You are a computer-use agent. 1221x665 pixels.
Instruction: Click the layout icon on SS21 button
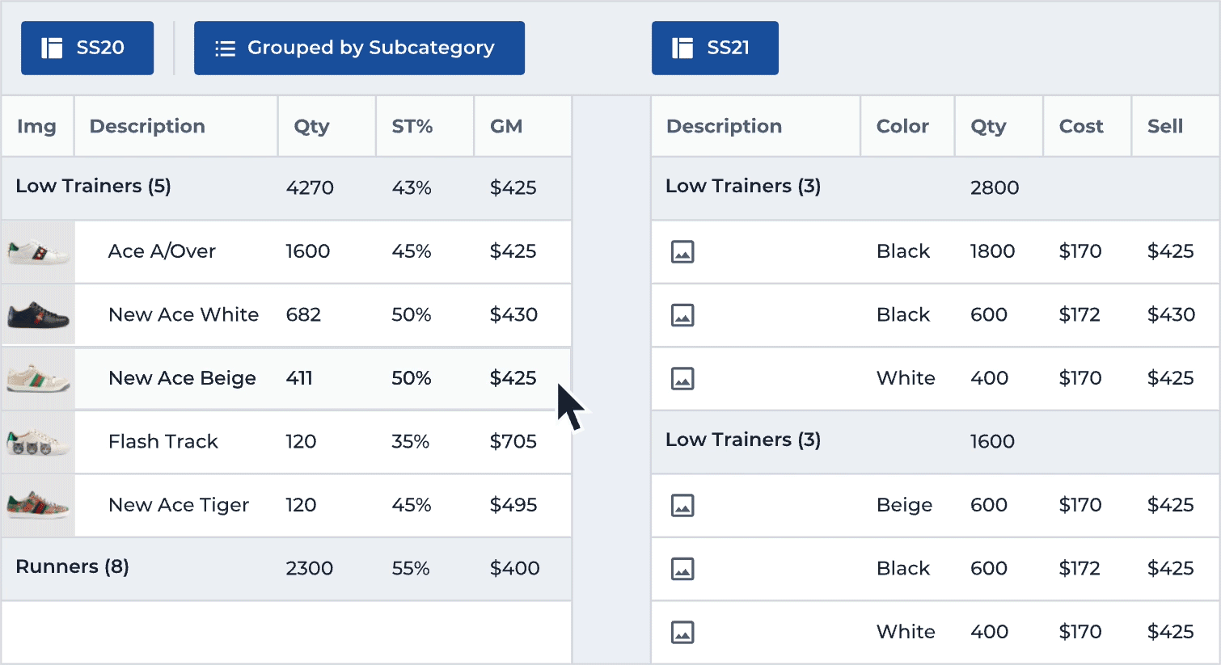click(682, 48)
